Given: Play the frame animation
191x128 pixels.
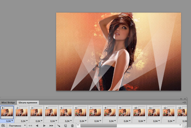Looking at the screenshot, I should (x=44, y=126).
